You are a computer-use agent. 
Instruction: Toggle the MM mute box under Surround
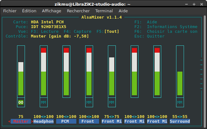(x=180, y=102)
